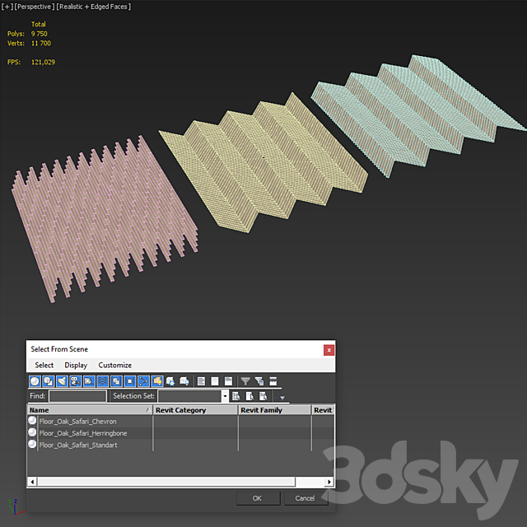The height and width of the screenshot is (527, 527).
Task: Open small dropdown arrow at end of Find row
Action: coord(282,398)
